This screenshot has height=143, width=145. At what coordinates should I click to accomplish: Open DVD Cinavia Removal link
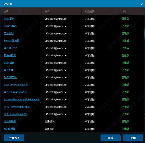click(x=16, y=85)
